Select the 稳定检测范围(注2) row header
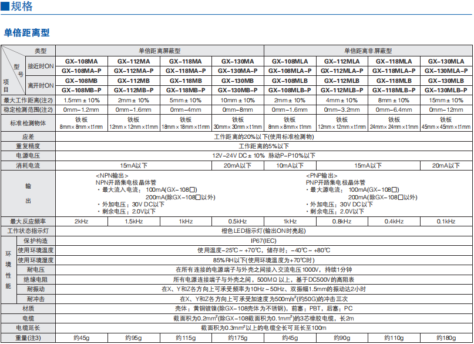This screenshot has width=474, height=344. (x=28, y=109)
